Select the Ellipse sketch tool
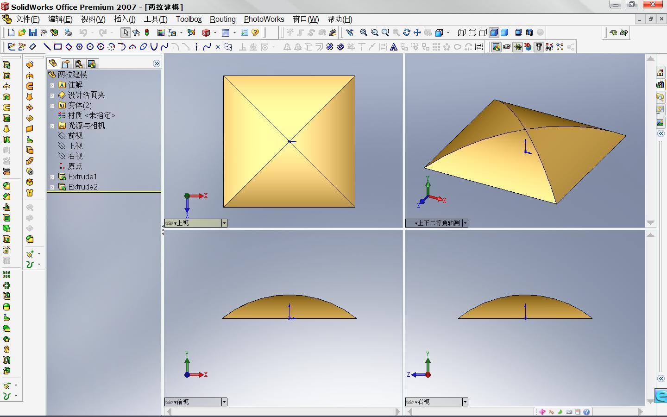This screenshot has width=667, height=417. click(x=143, y=47)
